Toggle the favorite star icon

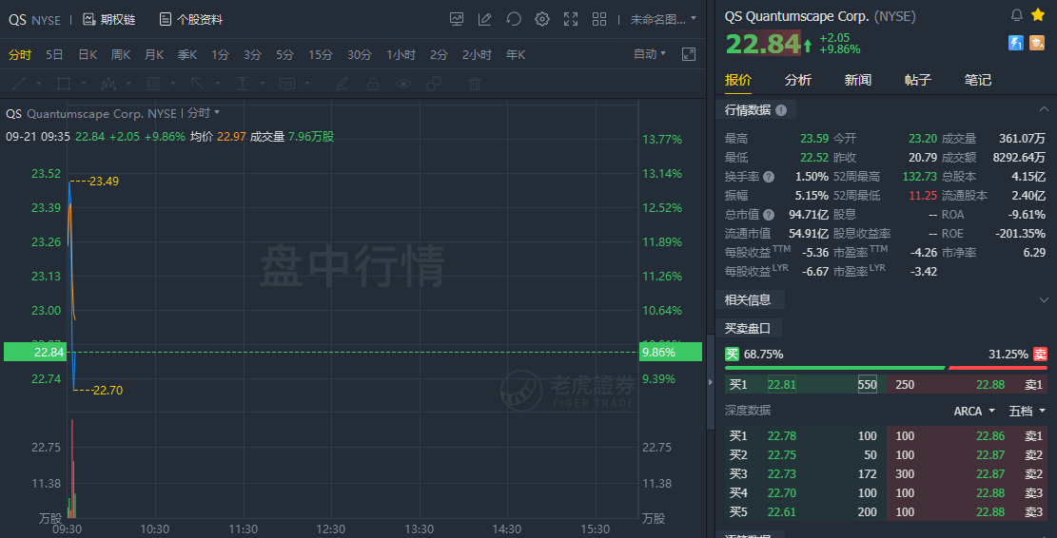click(1037, 15)
